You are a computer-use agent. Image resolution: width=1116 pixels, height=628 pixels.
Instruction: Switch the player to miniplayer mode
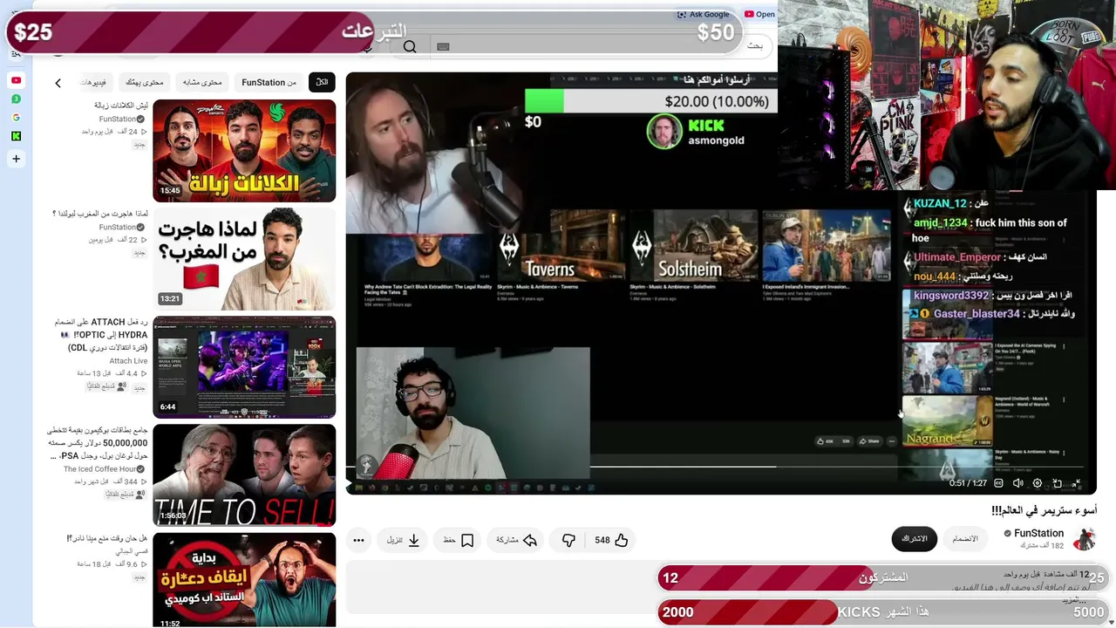(1057, 483)
